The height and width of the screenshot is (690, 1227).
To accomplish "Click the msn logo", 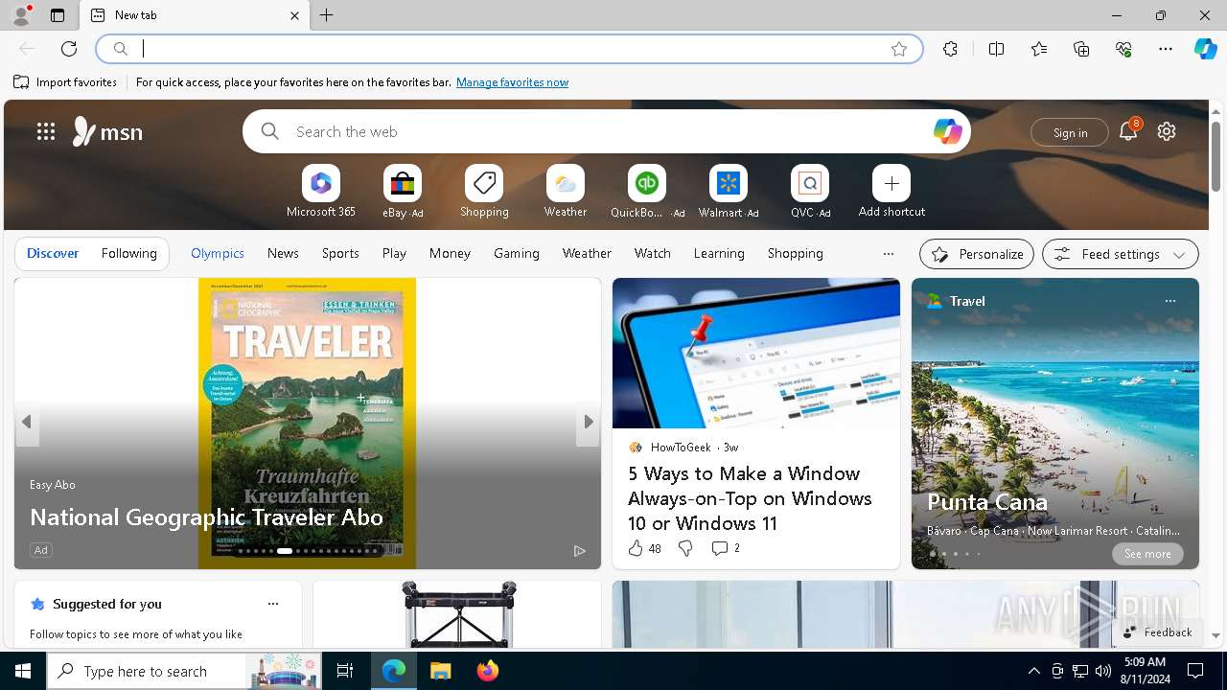I will pos(107,131).
